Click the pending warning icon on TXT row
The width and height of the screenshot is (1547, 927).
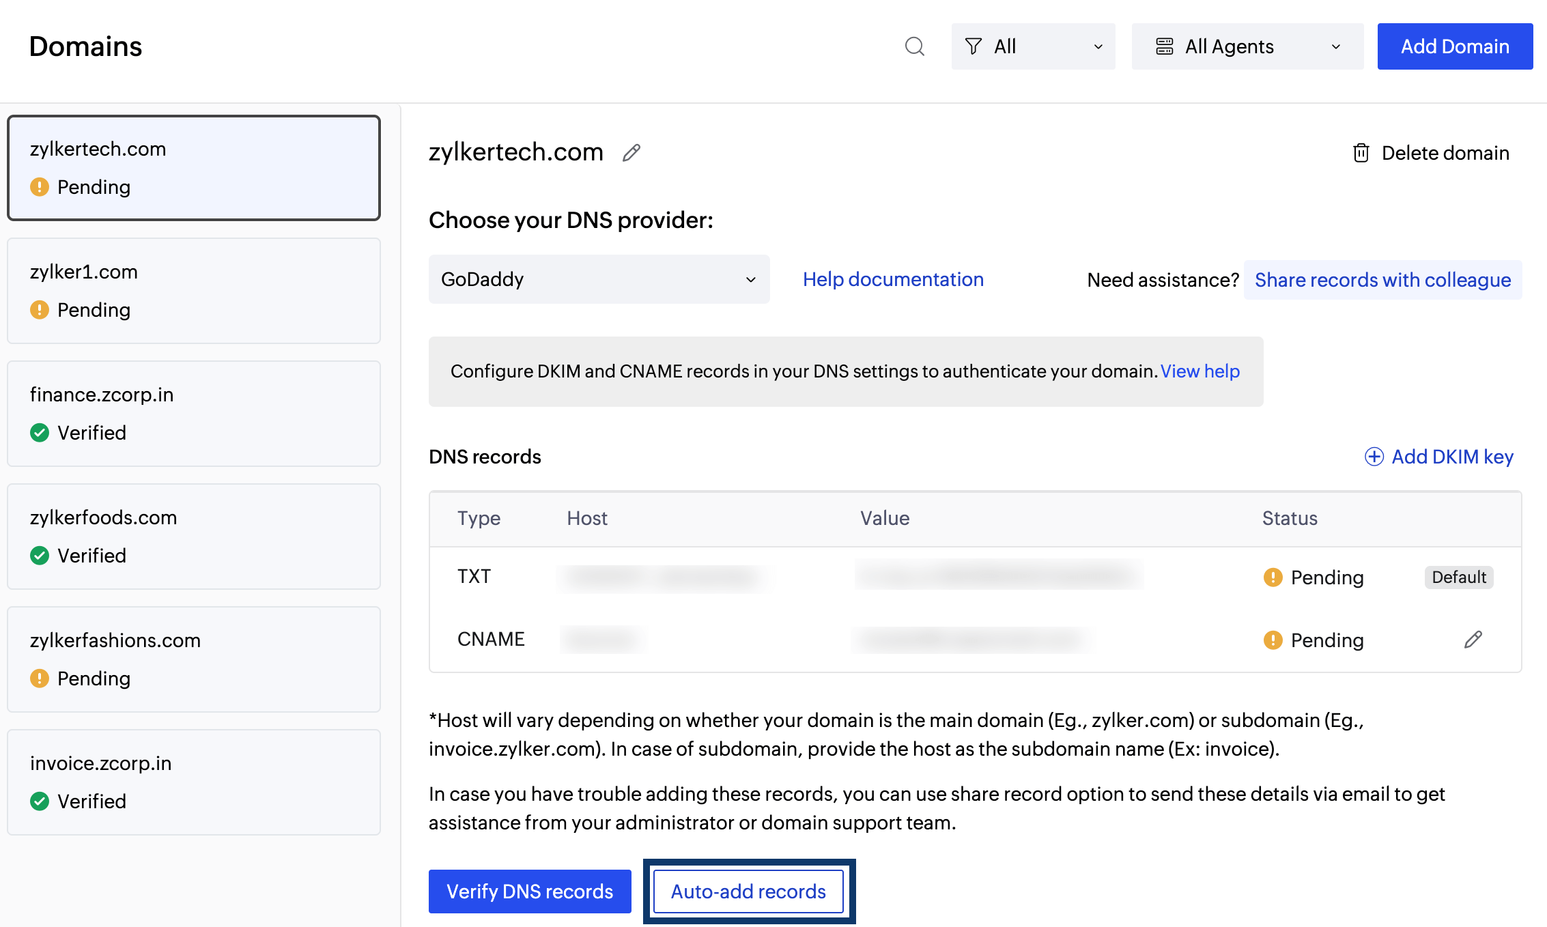pyautogui.click(x=1273, y=577)
